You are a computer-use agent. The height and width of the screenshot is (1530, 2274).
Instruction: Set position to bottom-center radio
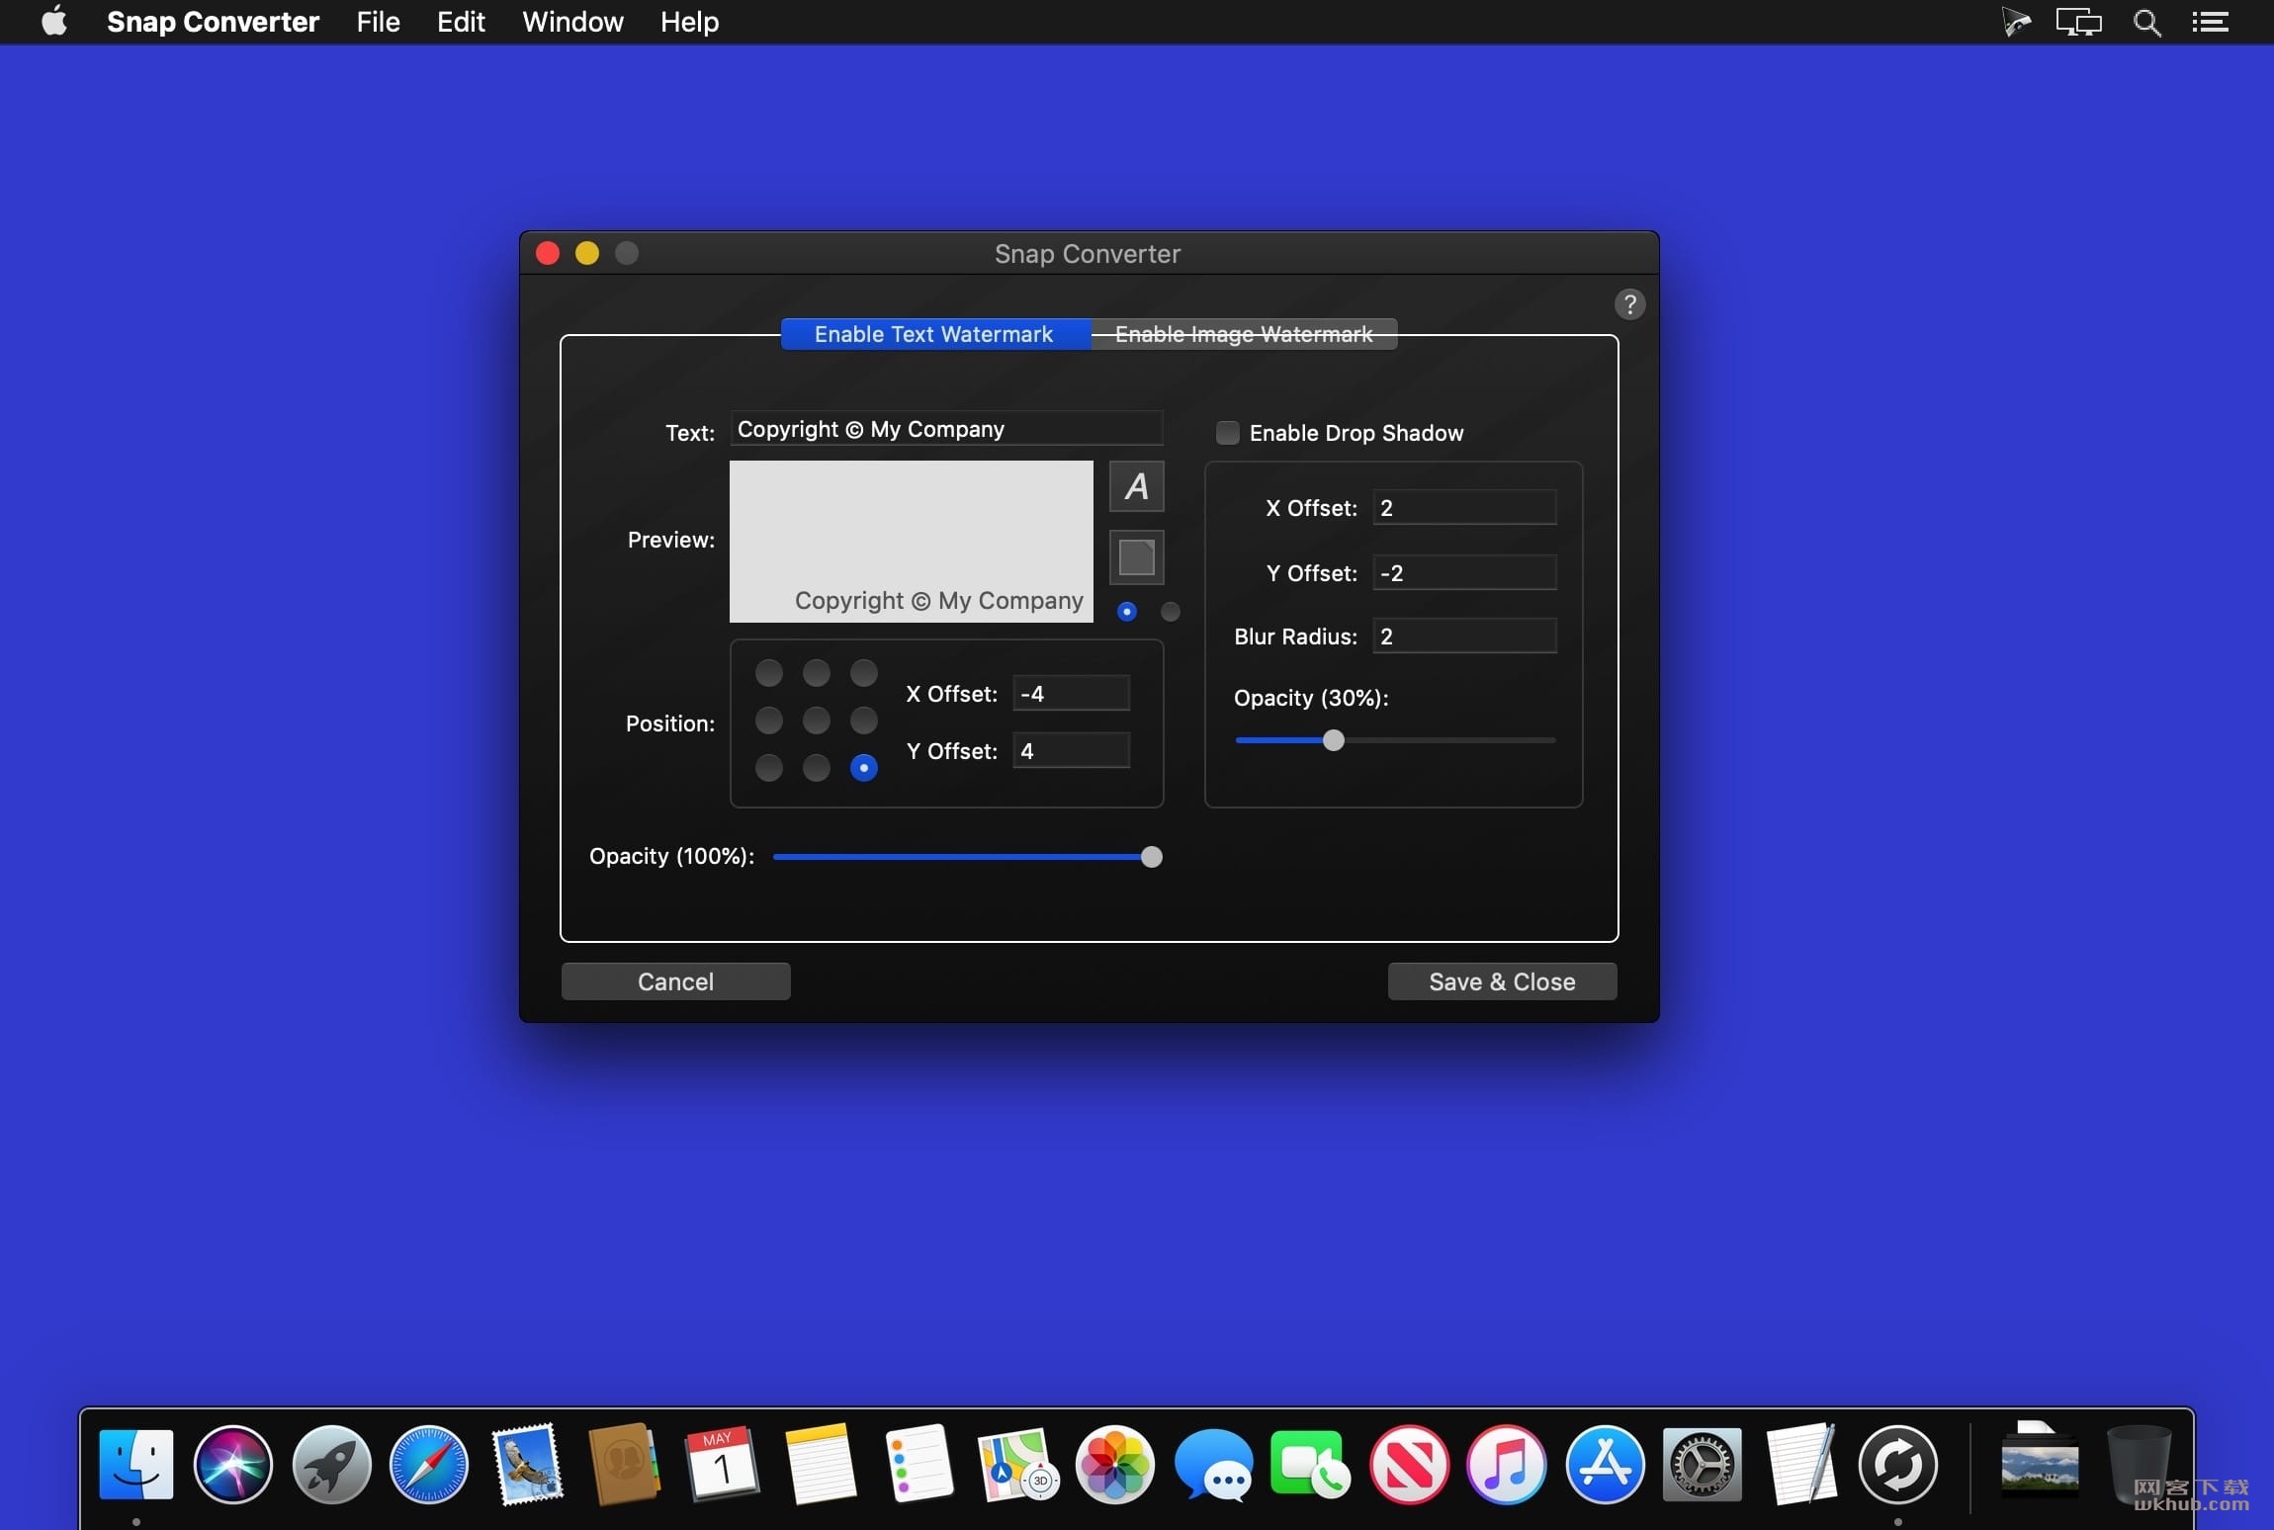pos(816,768)
